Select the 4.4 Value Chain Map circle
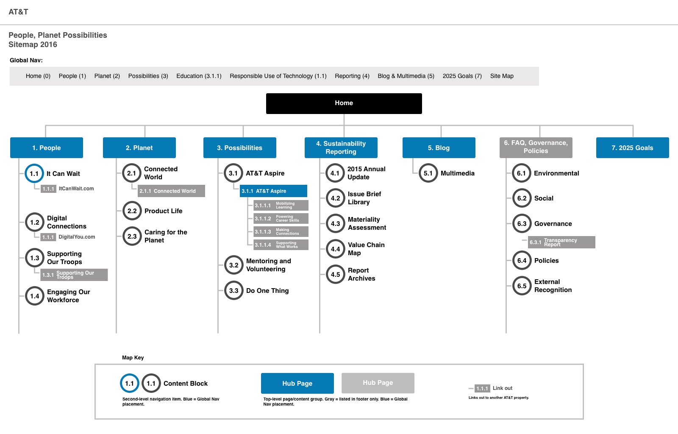Viewport: 678px width, 434px height. pyautogui.click(x=336, y=249)
